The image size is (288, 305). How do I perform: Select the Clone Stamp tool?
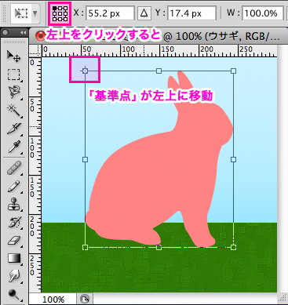point(13,204)
